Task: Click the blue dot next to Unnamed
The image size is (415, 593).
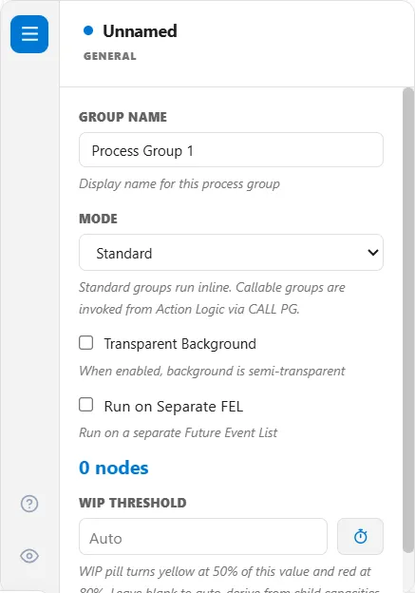Action: 88,30
